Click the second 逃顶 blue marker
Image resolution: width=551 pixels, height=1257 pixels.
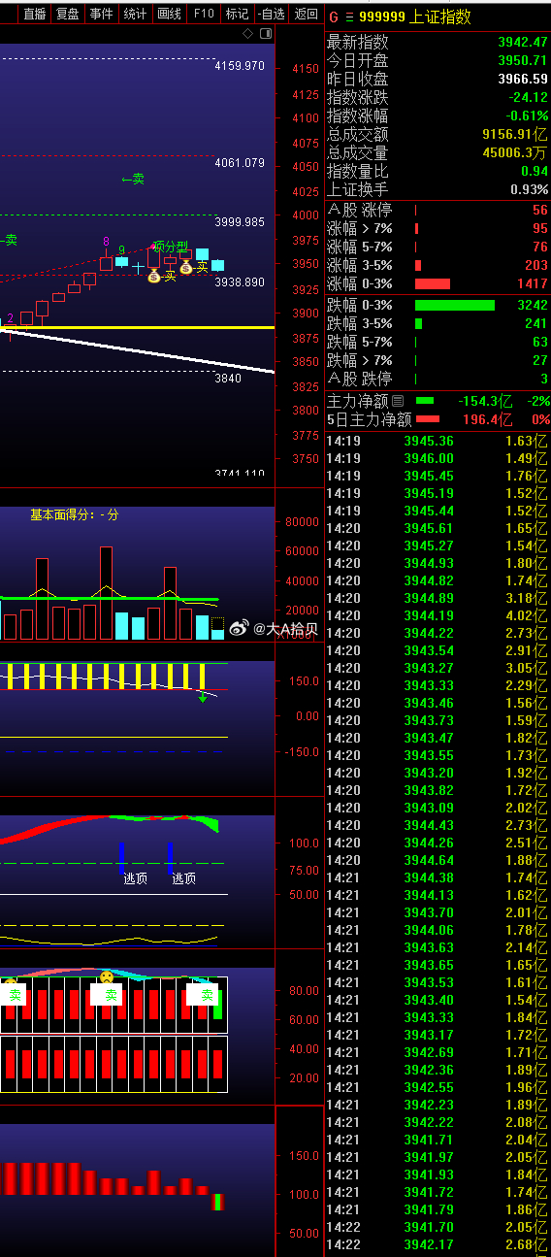170,858
